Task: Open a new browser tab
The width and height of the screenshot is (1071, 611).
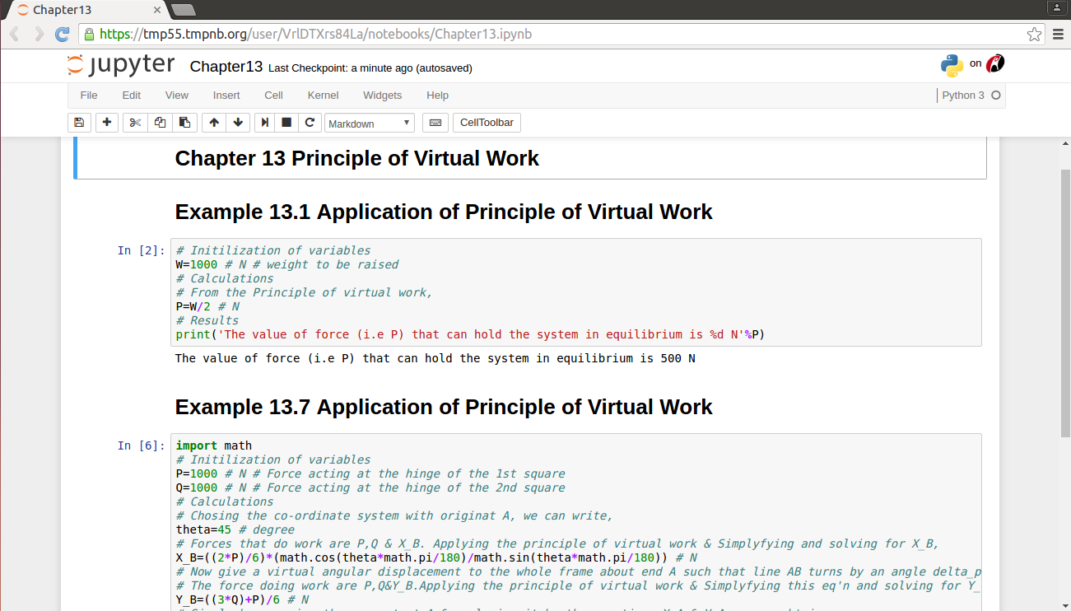Action: point(183,10)
